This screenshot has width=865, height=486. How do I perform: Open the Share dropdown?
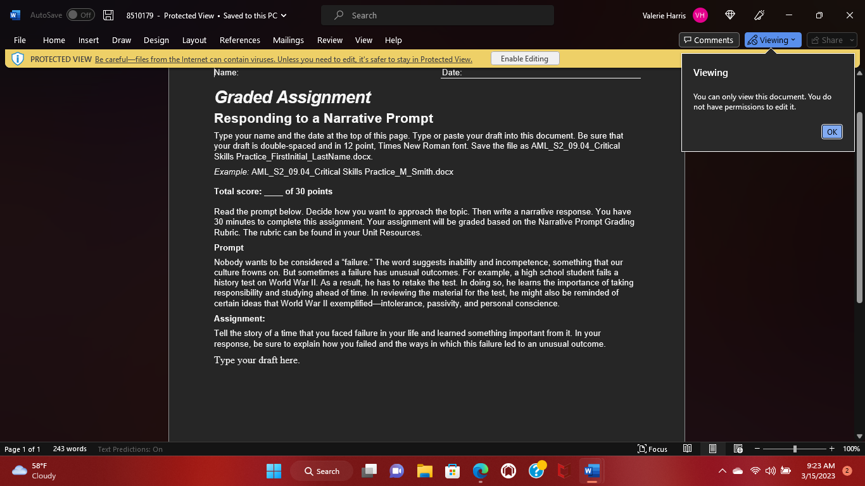point(830,39)
